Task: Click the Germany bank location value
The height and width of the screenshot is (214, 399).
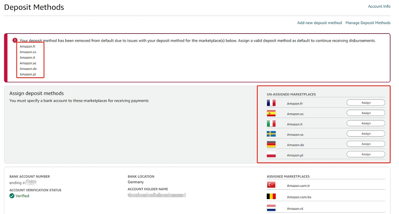Action: click(136, 182)
